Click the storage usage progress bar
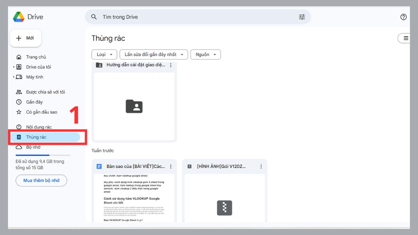 click(x=43, y=155)
